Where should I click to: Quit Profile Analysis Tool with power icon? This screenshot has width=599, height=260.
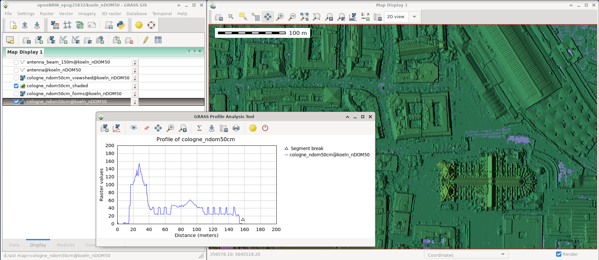[x=265, y=128]
